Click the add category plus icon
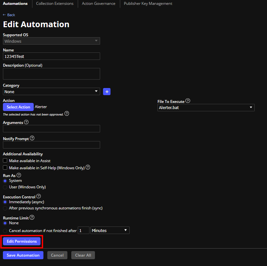 pyautogui.click(x=107, y=92)
